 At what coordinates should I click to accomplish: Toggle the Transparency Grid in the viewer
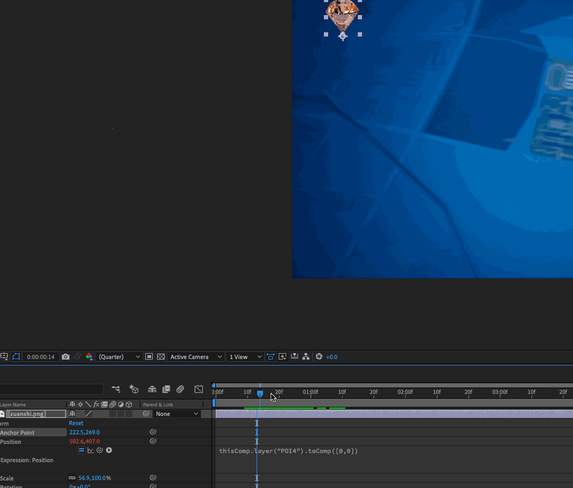click(x=160, y=357)
